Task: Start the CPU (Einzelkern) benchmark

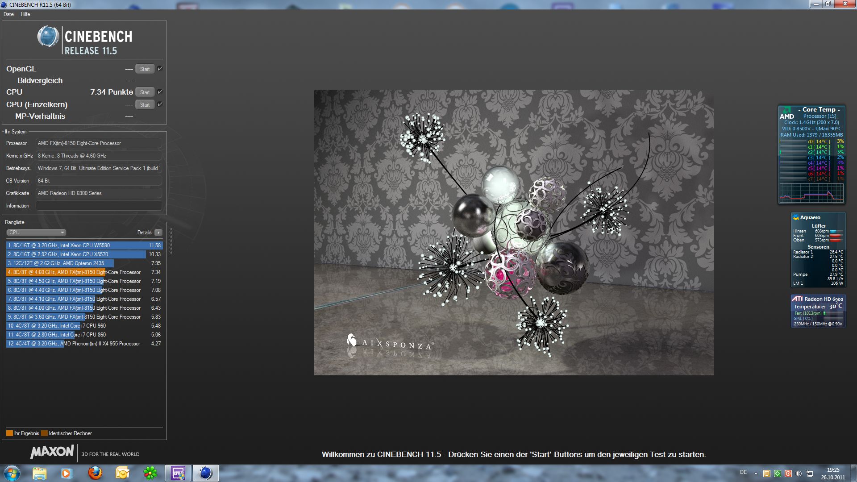Action: [145, 105]
